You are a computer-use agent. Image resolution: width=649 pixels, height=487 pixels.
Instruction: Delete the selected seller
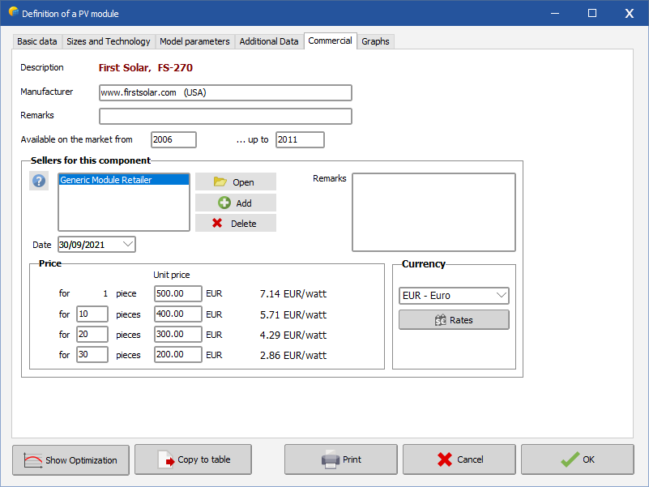coord(236,223)
